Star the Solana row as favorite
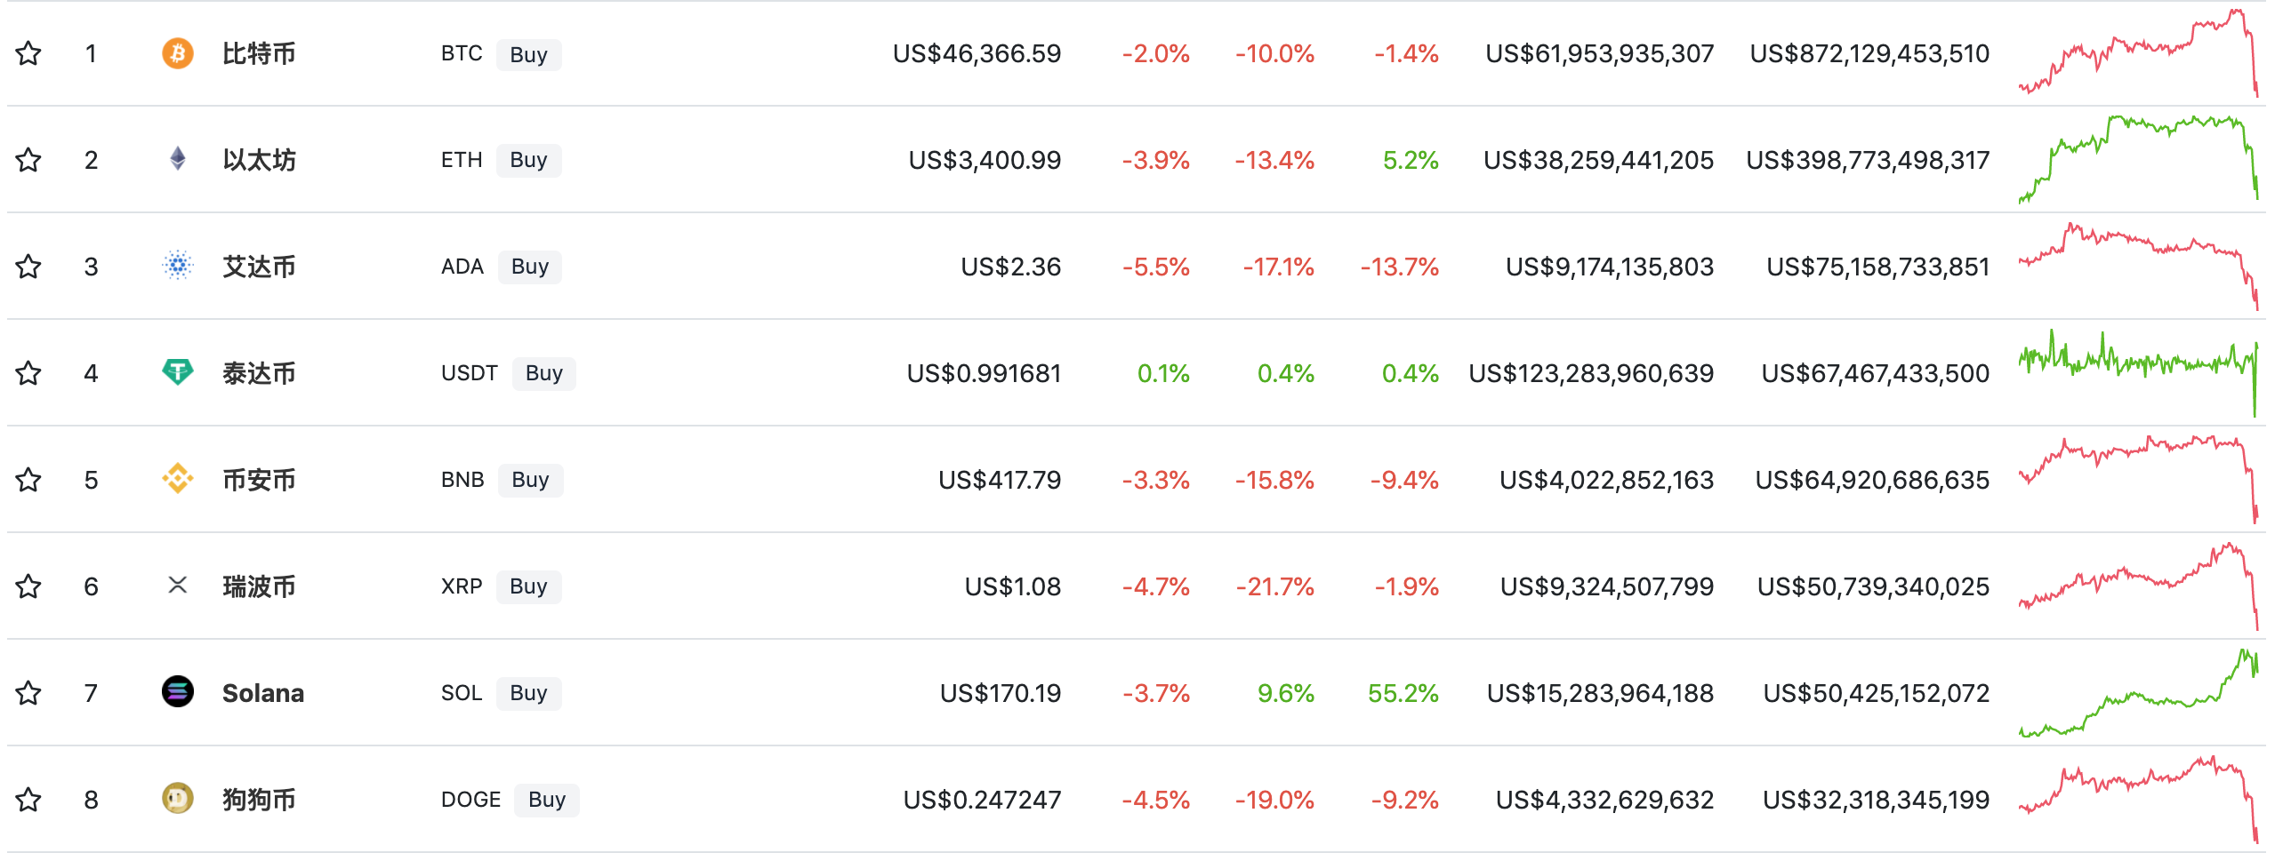Viewport: 2291px width, 853px height. pyautogui.click(x=28, y=692)
